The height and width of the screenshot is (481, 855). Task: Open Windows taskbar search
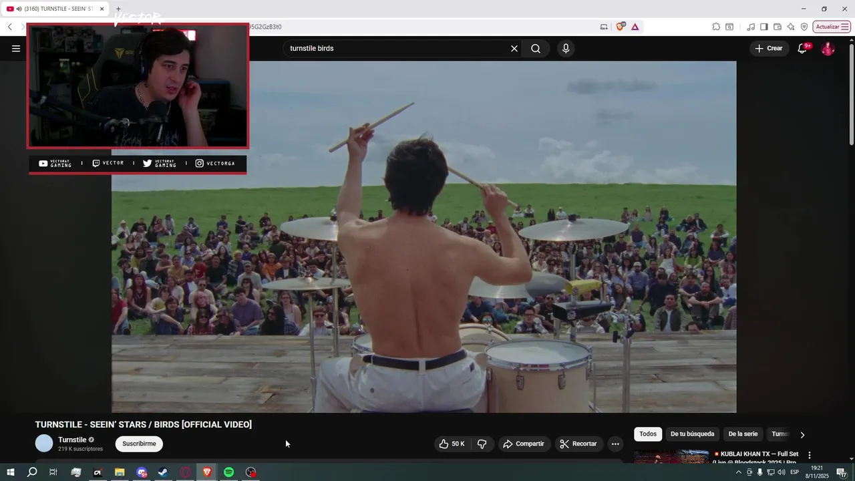coord(31,472)
